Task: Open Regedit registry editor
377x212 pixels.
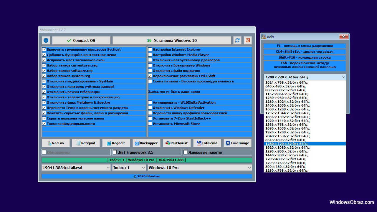Action: point(116,143)
